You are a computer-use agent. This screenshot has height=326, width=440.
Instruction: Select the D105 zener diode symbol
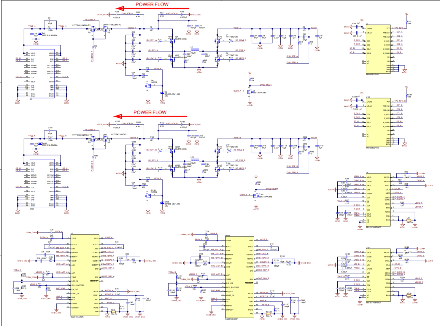click(x=162, y=203)
